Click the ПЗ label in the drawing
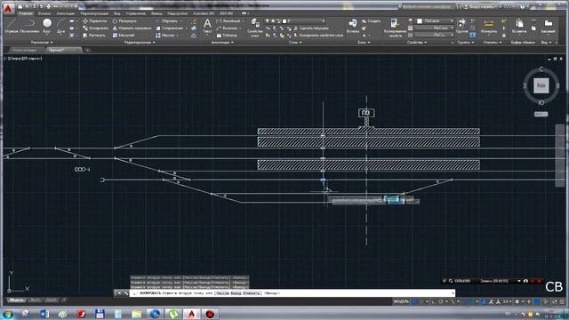This screenshot has height=320, width=569. (x=366, y=113)
